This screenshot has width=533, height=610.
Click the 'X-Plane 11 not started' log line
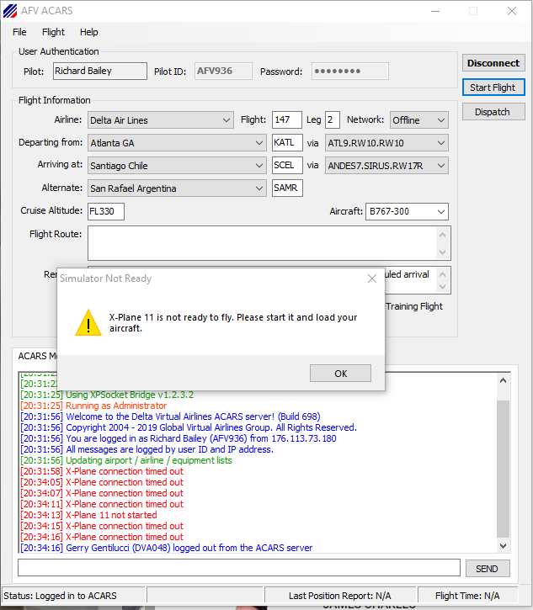(88, 515)
